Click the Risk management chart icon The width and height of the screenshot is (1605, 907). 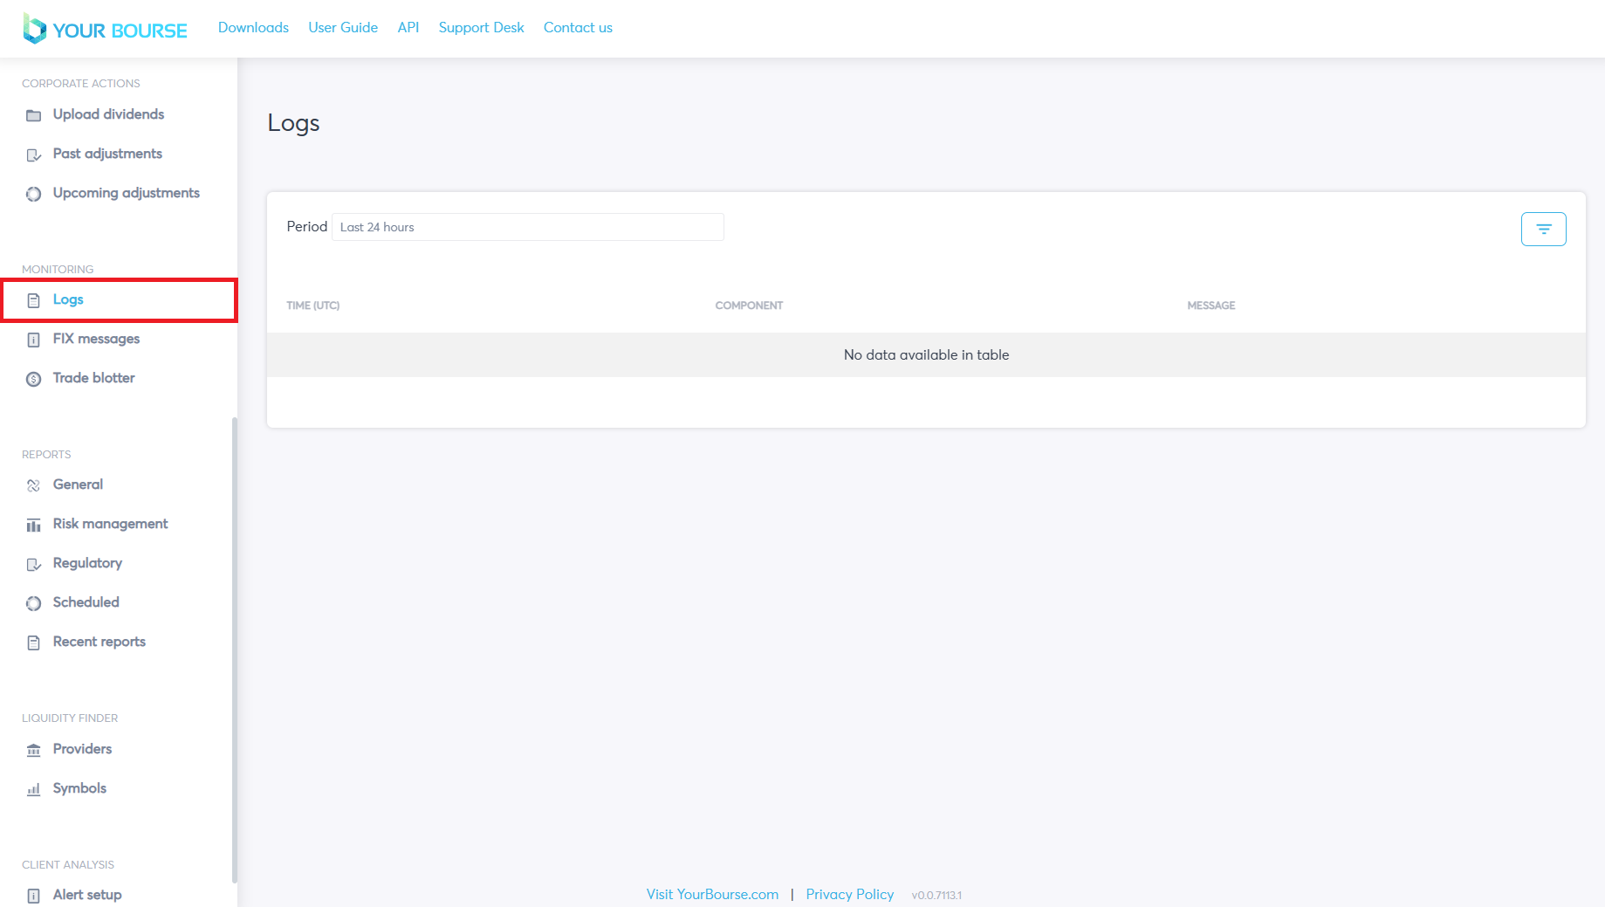(x=33, y=525)
